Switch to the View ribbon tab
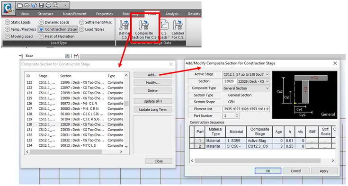The image size is (348, 186). click(25, 14)
